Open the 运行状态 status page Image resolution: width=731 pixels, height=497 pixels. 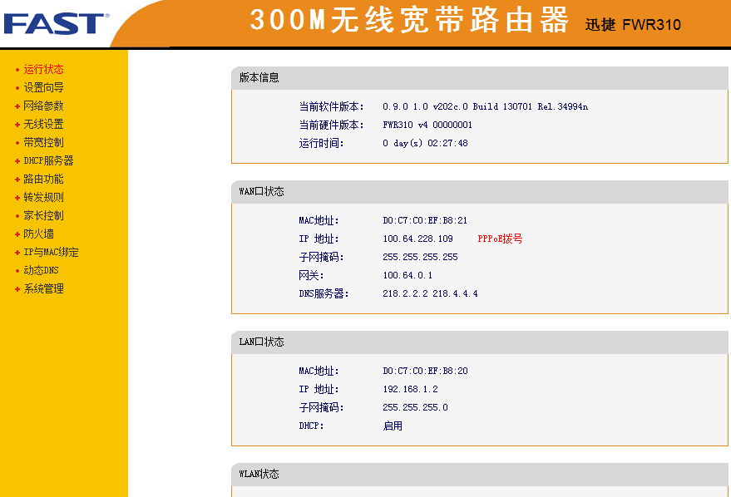(43, 70)
